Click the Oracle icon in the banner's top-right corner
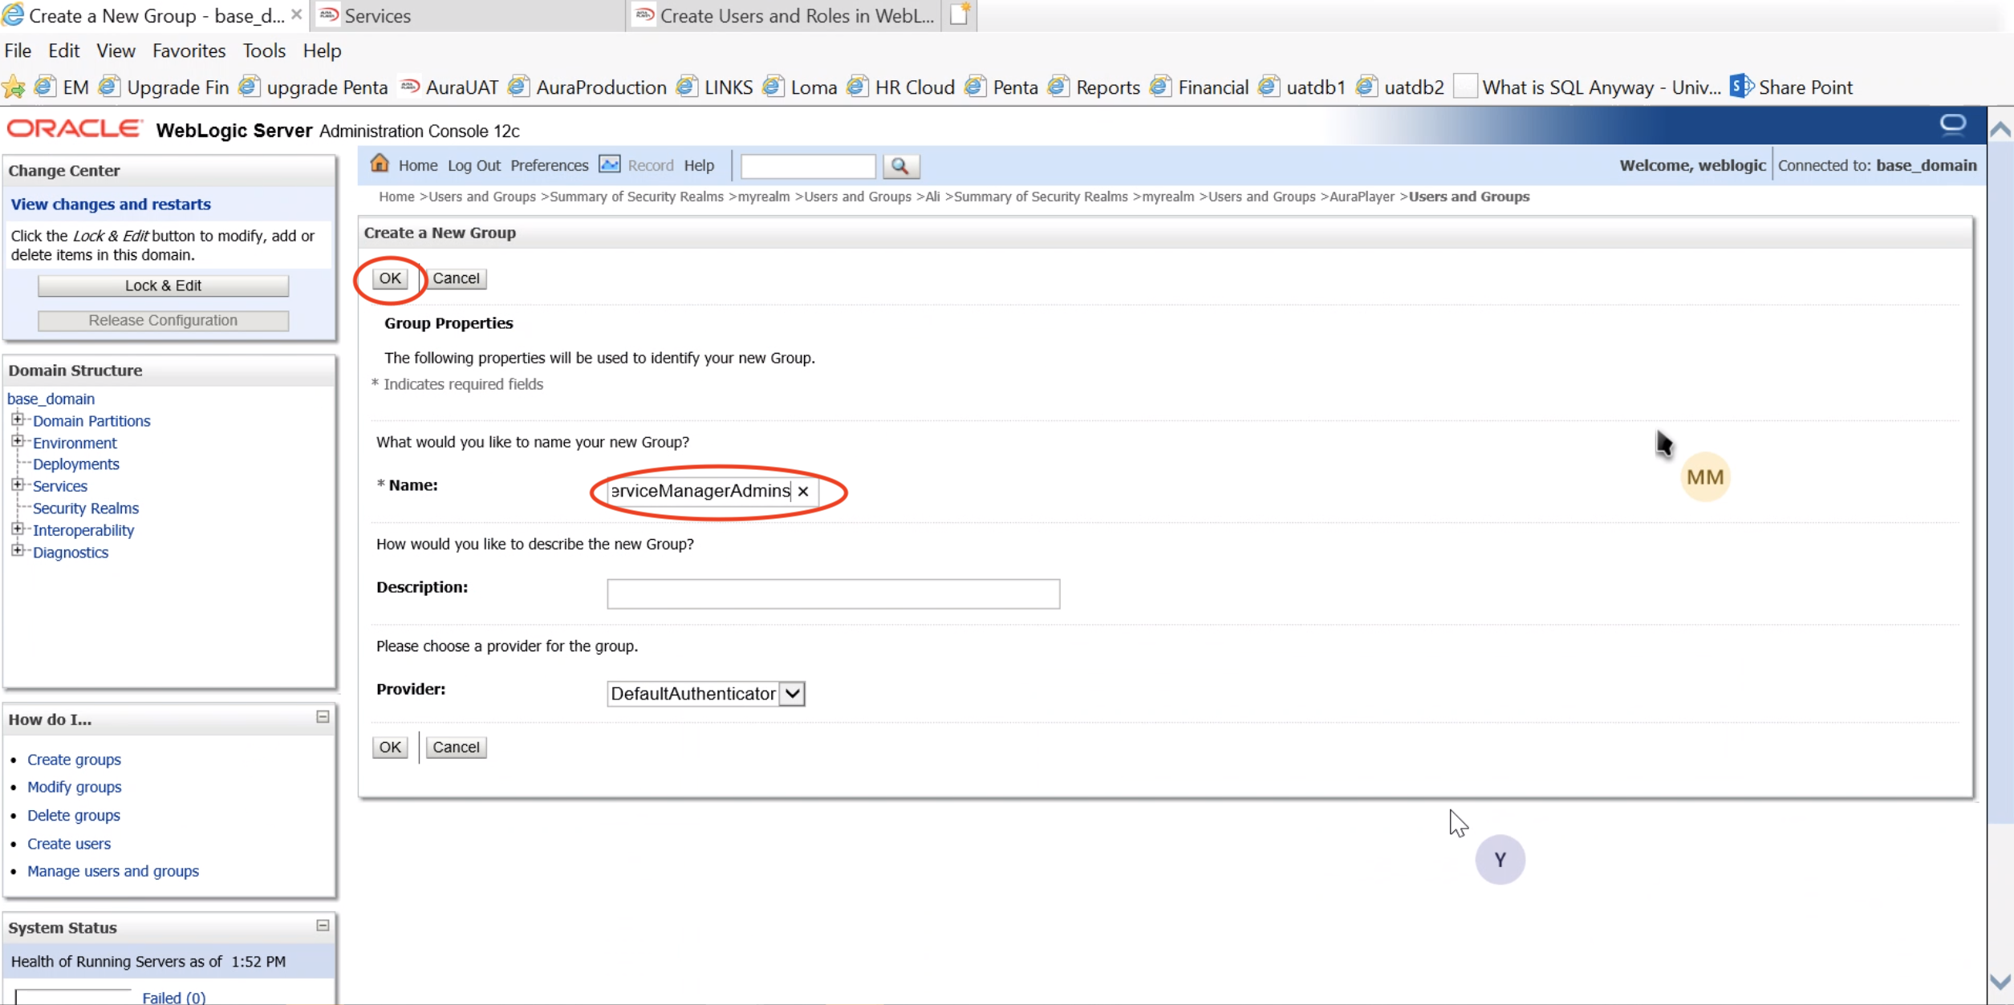The height and width of the screenshot is (1005, 2014). tap(1952, 124)
